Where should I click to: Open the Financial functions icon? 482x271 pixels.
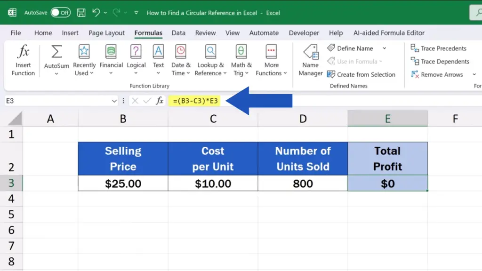click(x=111, y=52)
